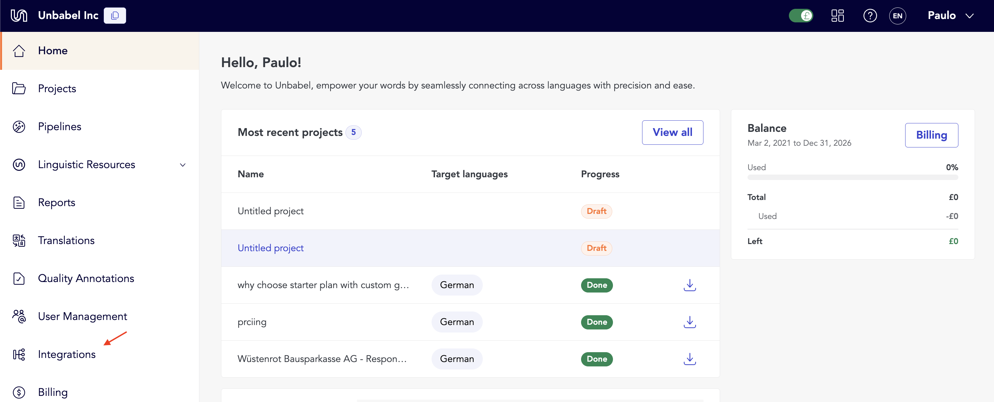The image size is (994, 402).
Task: Click the Billing button in Balance card
Action: pos(931,135)
